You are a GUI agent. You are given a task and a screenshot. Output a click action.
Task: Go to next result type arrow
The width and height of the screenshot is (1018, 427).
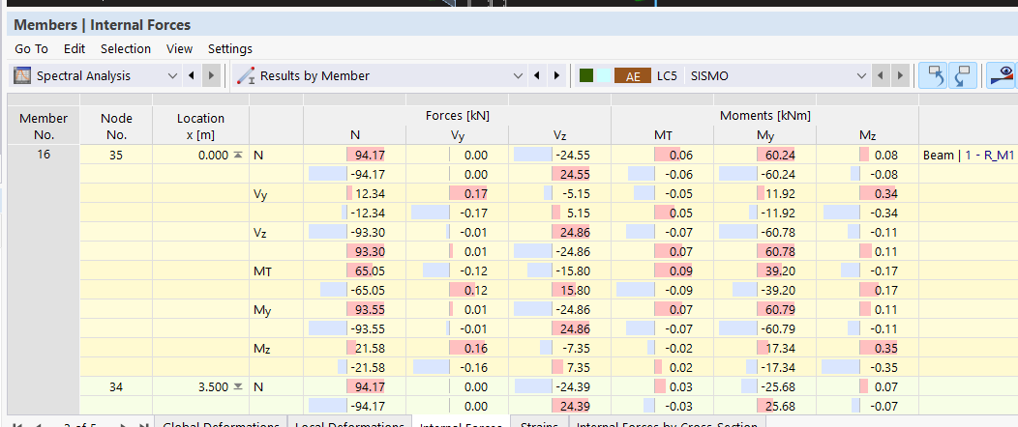[x=556, y=75]
